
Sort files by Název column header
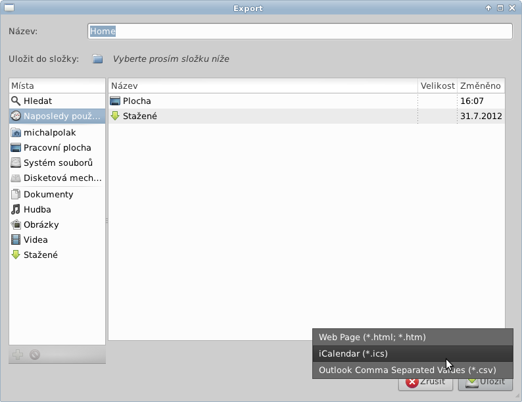tap(263, 86)
